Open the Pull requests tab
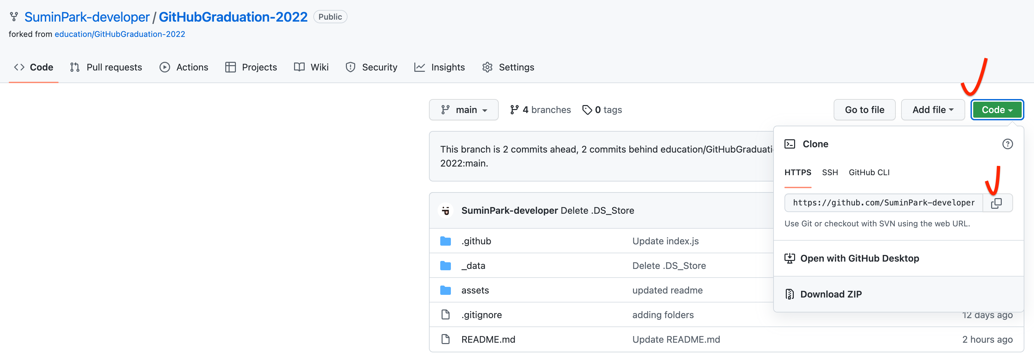The height and width of the screenshot is (359, 1034). click(106, 67)
